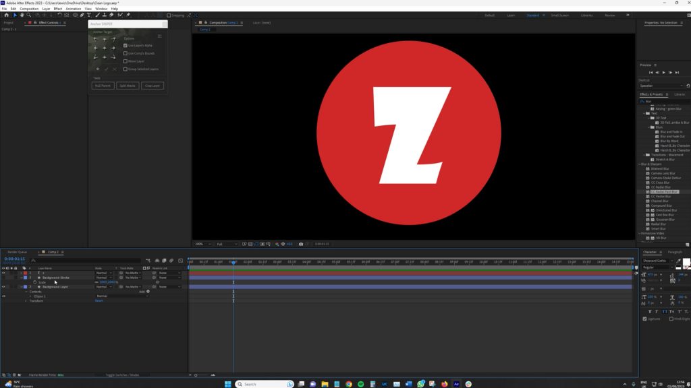Viewport: 691px width, 388px height.
Task: Open the Composition menu
Action: [29, 9]
